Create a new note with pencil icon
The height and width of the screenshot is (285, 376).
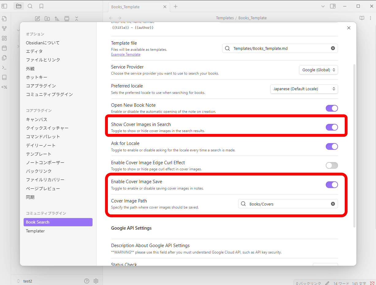[37, 19]
